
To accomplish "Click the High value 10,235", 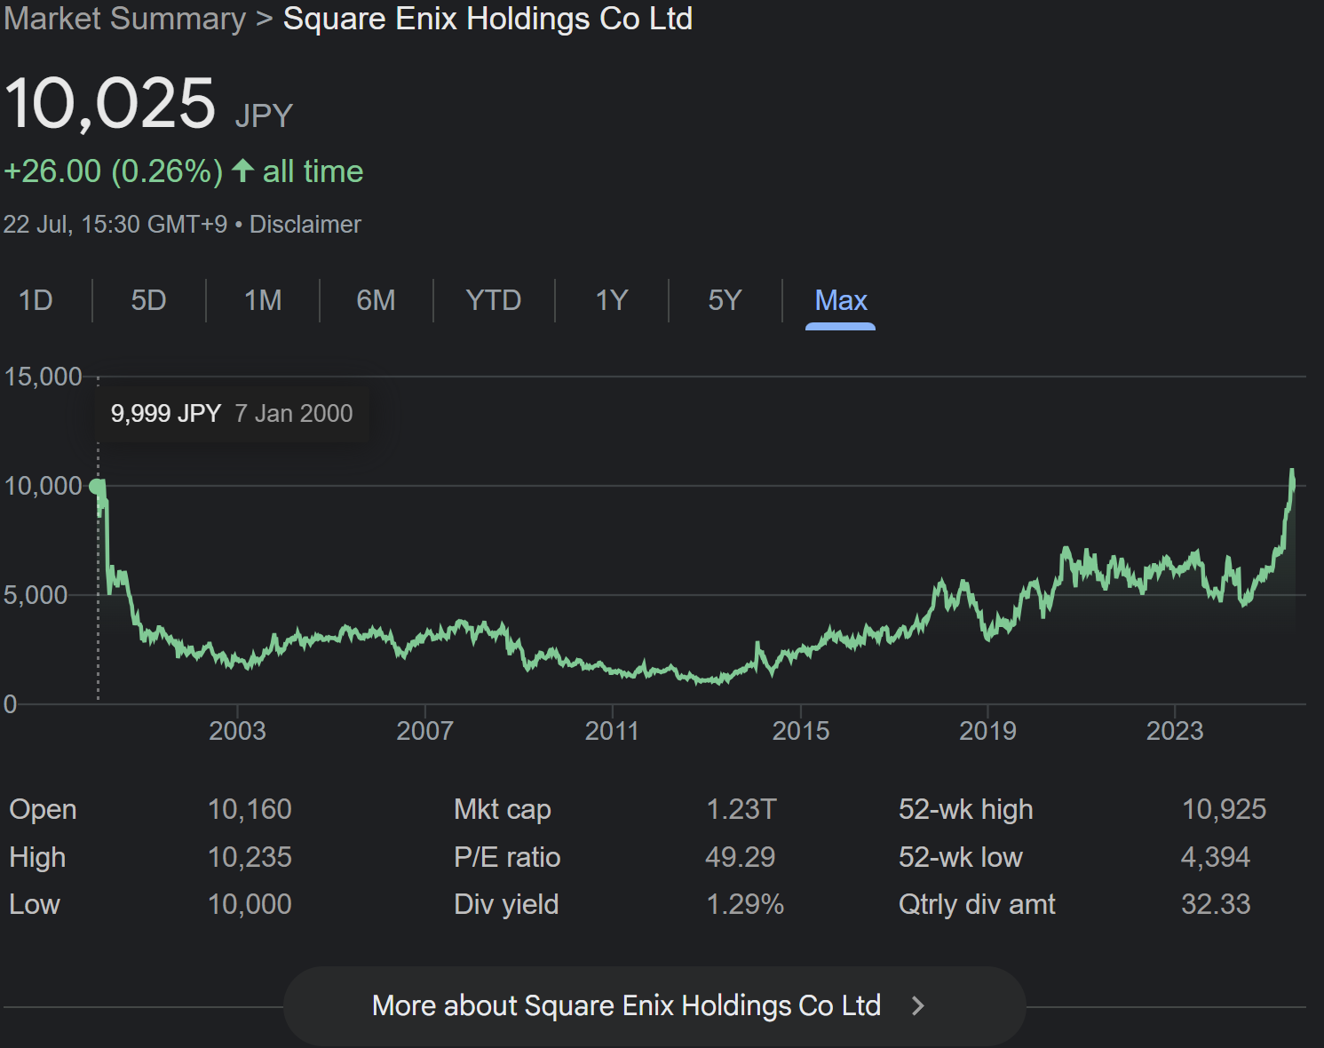I will 250,857.
